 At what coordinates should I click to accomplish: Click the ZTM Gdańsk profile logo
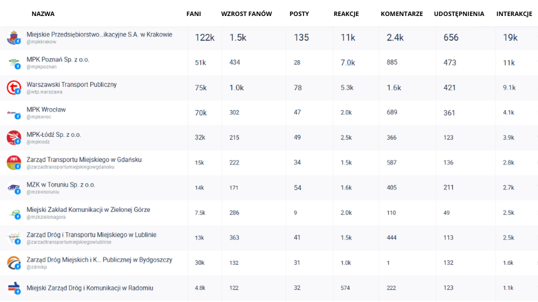pos(13,162)
